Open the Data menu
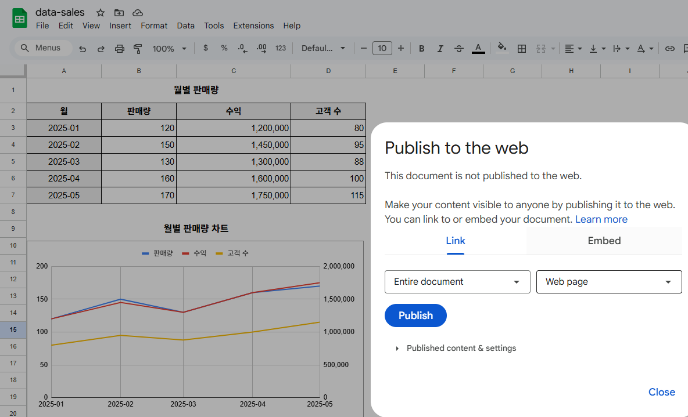 pyautogui.click(x=185, y=26)
